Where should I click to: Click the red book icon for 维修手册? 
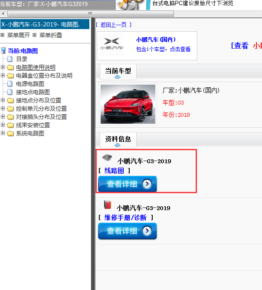(108, 205)
